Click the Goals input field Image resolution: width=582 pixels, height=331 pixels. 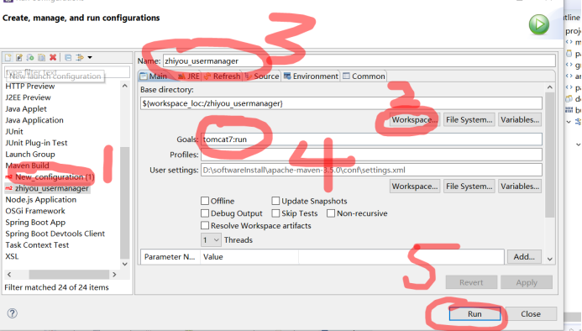click(x=371, y=139)
